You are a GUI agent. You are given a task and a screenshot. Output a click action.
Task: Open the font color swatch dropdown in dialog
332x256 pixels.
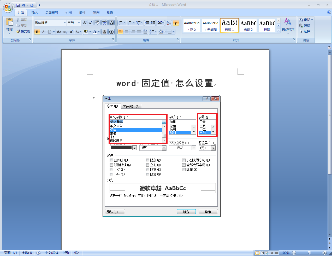click(134, 148)
